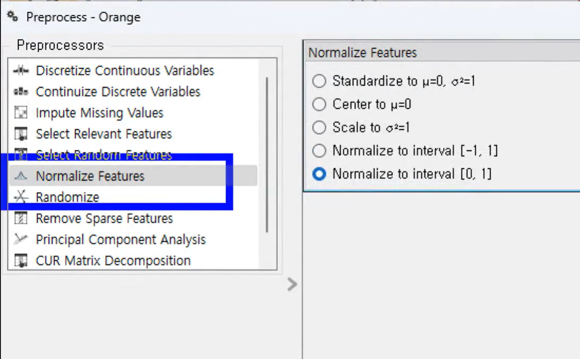
Task: Select Standardize to μ=0, σ²=1 option
Action: [319, 81]
